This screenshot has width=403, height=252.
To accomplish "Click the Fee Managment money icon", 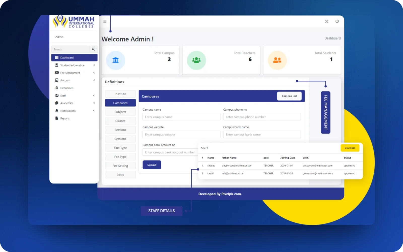I will (x=57, y=73).
